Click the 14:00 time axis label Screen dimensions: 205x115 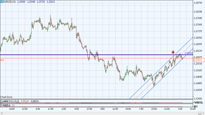(x=12, y=109)
